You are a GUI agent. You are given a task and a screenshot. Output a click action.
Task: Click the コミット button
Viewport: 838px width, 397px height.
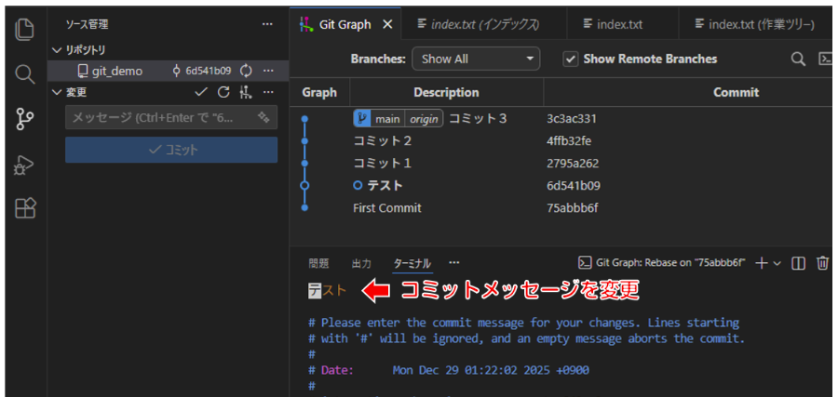point(171,150)
